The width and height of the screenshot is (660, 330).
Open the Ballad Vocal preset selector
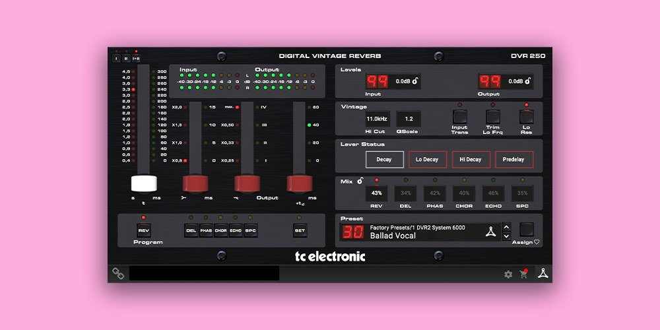[422, 232]
